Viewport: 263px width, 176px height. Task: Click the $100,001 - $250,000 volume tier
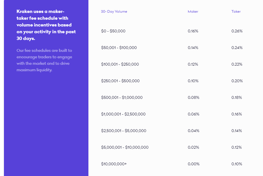click(120, 64)
